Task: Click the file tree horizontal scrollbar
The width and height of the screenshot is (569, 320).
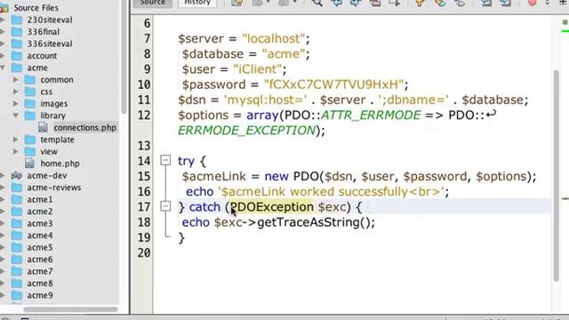Action: (x=71, y=309)
